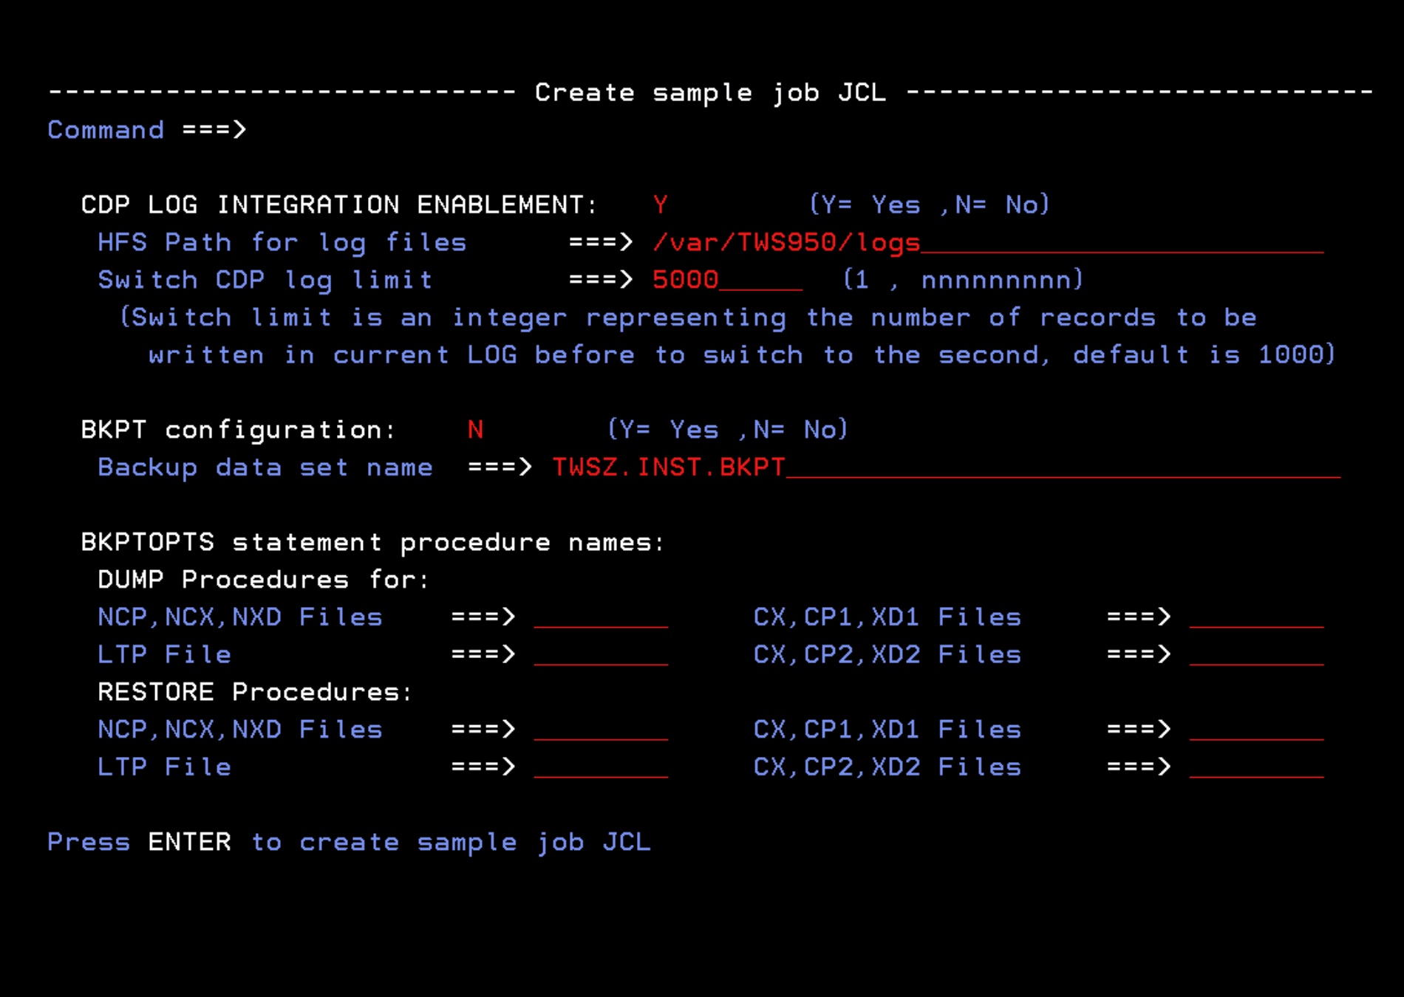Viewport: 1404px width, 997px height.
Task: Click the value TWSZ.INST.BKPT
Action: pos(667,467)
